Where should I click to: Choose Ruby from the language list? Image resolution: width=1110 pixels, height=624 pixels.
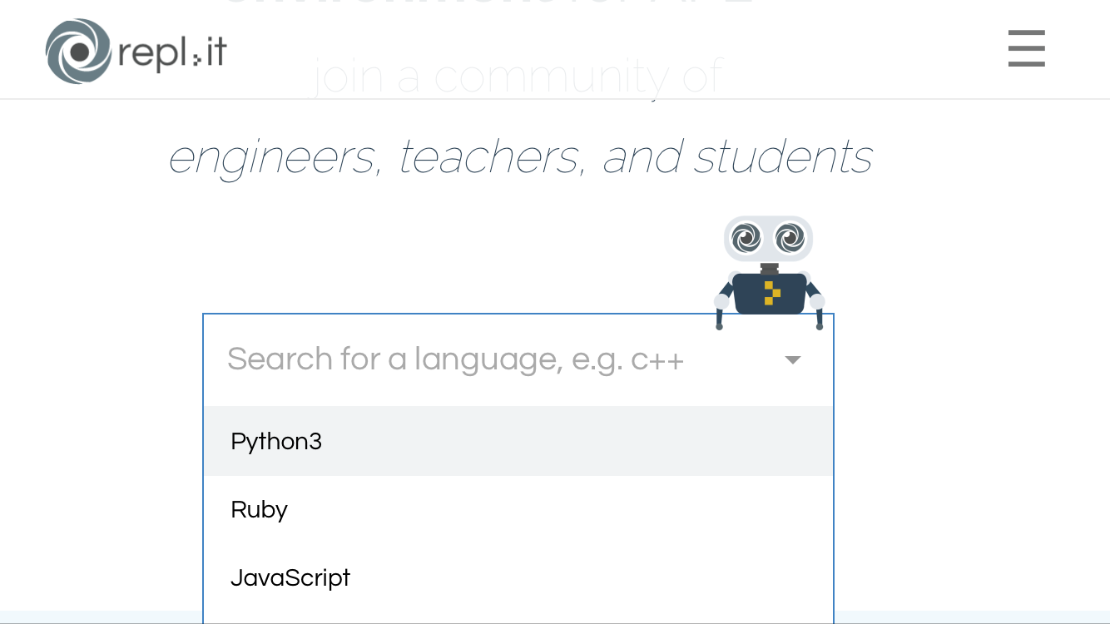(x=259, y=509)
